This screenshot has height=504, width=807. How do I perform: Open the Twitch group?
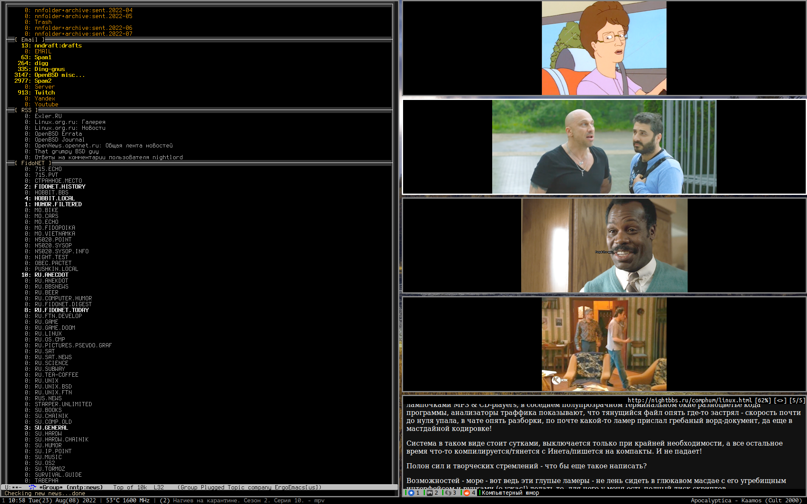coord(45,92)
